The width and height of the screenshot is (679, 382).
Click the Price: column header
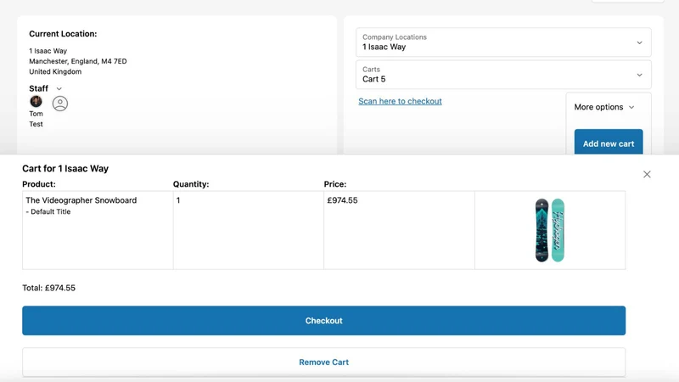coord(335,184)
